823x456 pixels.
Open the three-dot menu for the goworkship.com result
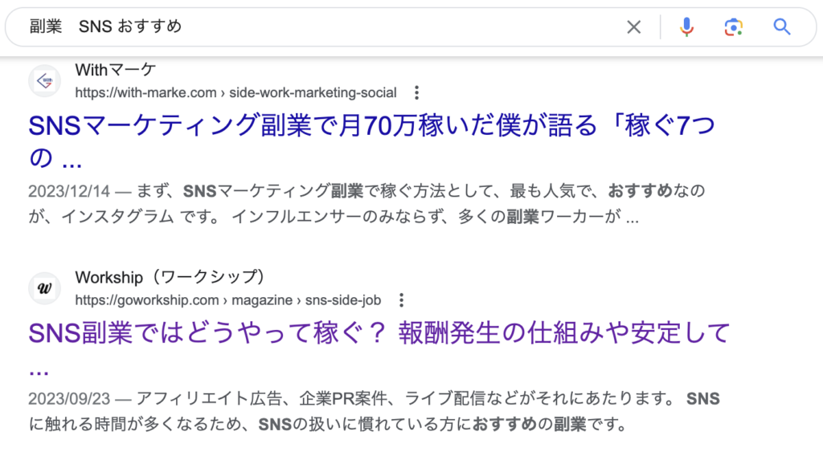(x=402, y=300)
